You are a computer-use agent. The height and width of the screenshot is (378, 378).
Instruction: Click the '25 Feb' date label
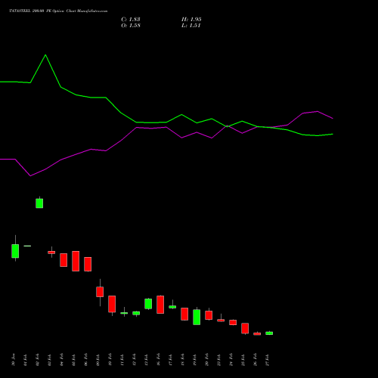(243, 360)
